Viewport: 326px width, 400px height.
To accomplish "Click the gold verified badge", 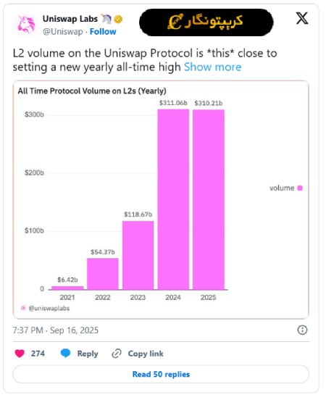I will click(118, 19).
